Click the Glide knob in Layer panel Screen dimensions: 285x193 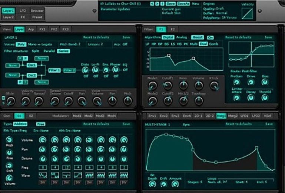pos(11,101)
